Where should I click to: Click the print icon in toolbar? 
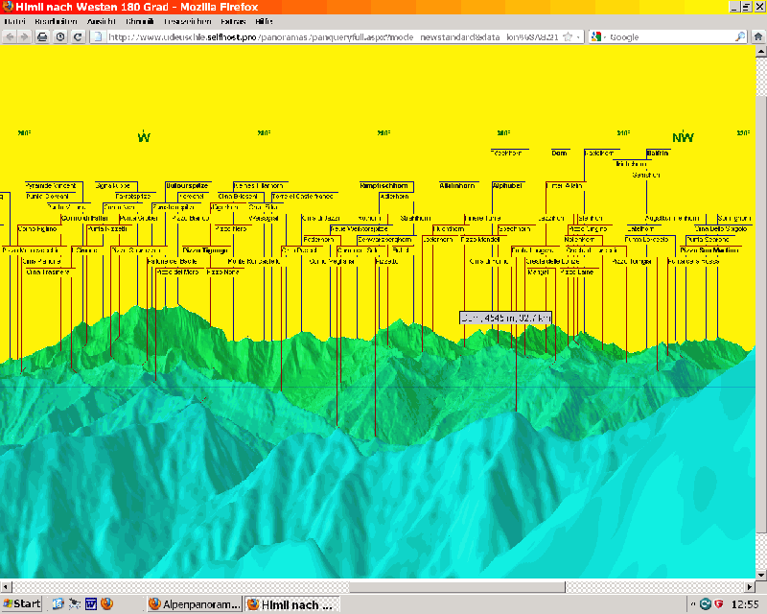(x=42, y=36)
